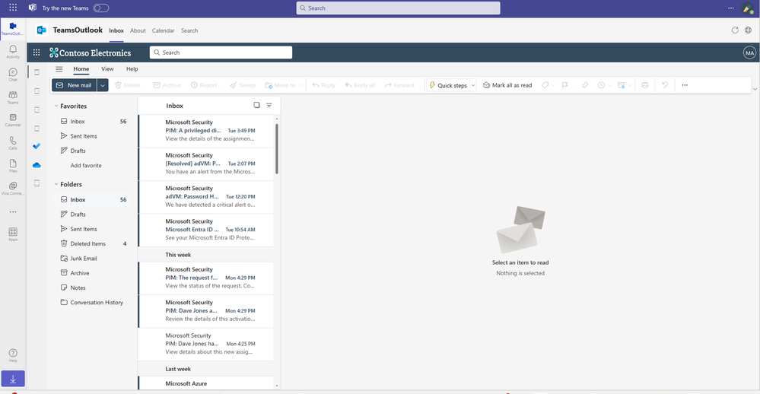
Task: Click Add favorite link
Action: click(86, 165)
